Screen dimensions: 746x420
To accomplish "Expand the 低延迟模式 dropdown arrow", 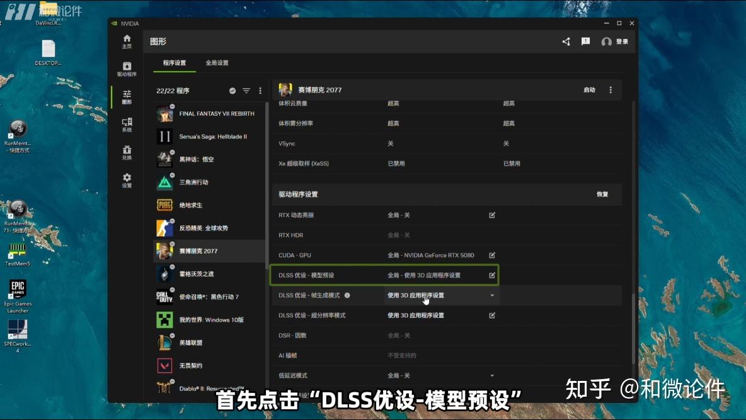I will tap(492, 376).
